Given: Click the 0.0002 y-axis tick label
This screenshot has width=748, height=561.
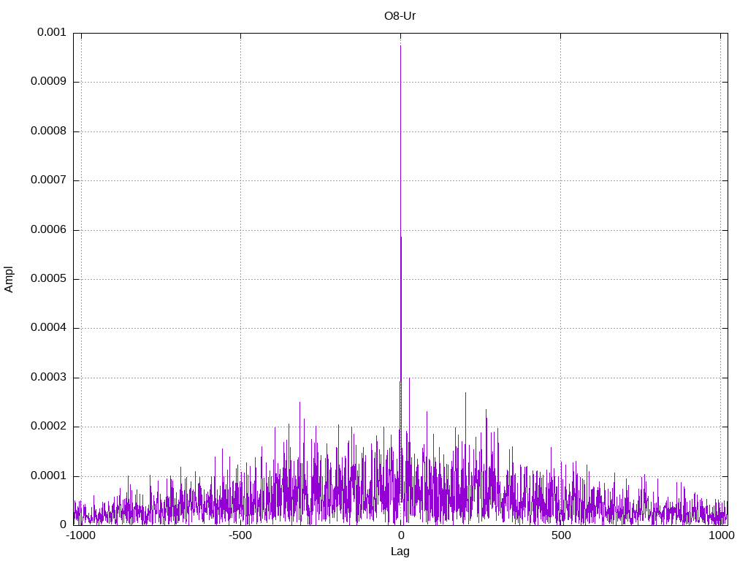Looking at the screenshot, I should click(49, 427).
